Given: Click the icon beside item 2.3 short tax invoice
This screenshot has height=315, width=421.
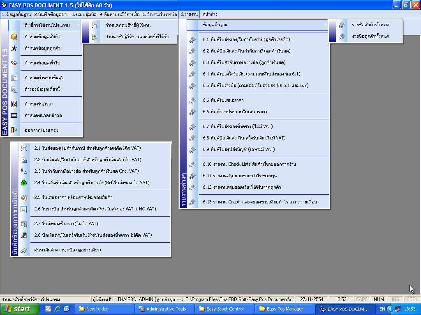Looking at the screenshot, I should 24,171.
